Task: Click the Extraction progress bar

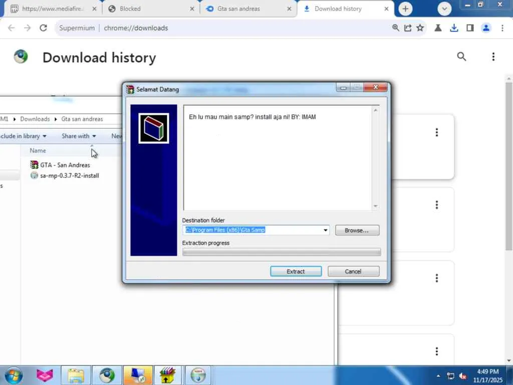Action: pyautogui.click(x=282, y=252)
